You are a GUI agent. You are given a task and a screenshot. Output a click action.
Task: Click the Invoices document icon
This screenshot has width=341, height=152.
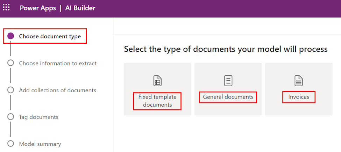pos(299,81)
